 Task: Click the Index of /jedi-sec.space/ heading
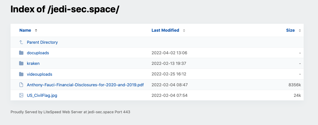(65, 9)
